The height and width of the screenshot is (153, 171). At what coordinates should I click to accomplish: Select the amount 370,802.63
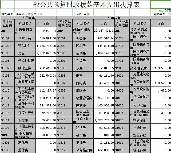pyautogui.click(x=48, y=135)
